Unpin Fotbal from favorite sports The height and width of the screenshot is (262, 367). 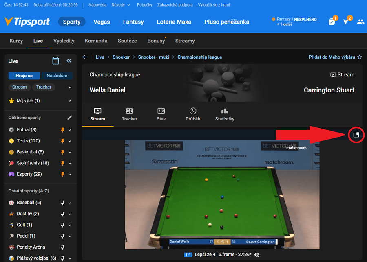(x=62, y=130)
